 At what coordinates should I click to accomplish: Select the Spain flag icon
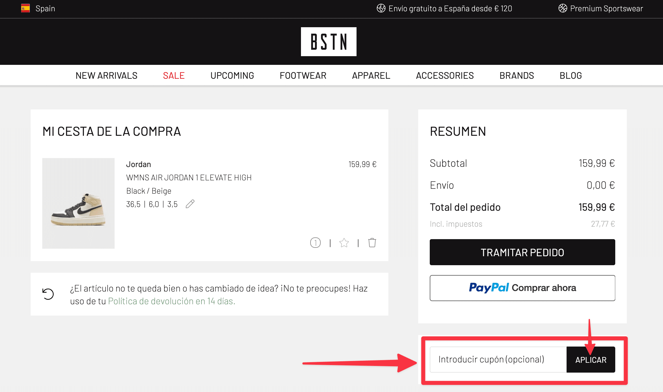pos(25,8)
